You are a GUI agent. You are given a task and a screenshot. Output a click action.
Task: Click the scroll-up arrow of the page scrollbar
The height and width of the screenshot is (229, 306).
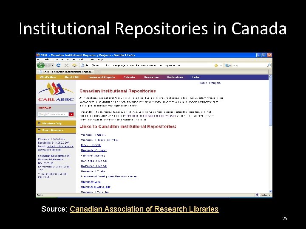click(x=270, y=76)
